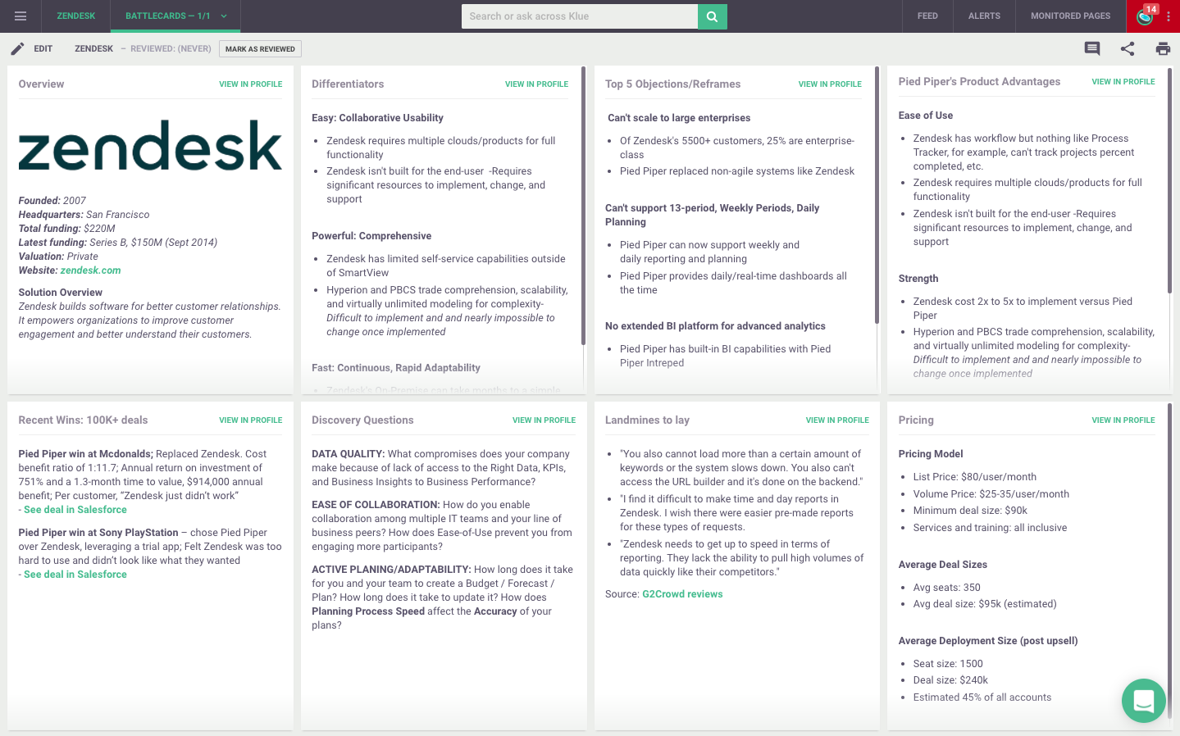The width and height of the screenshot is (1180, 736).
Task: Click the search magnifier button
Action: click(712, 16)
